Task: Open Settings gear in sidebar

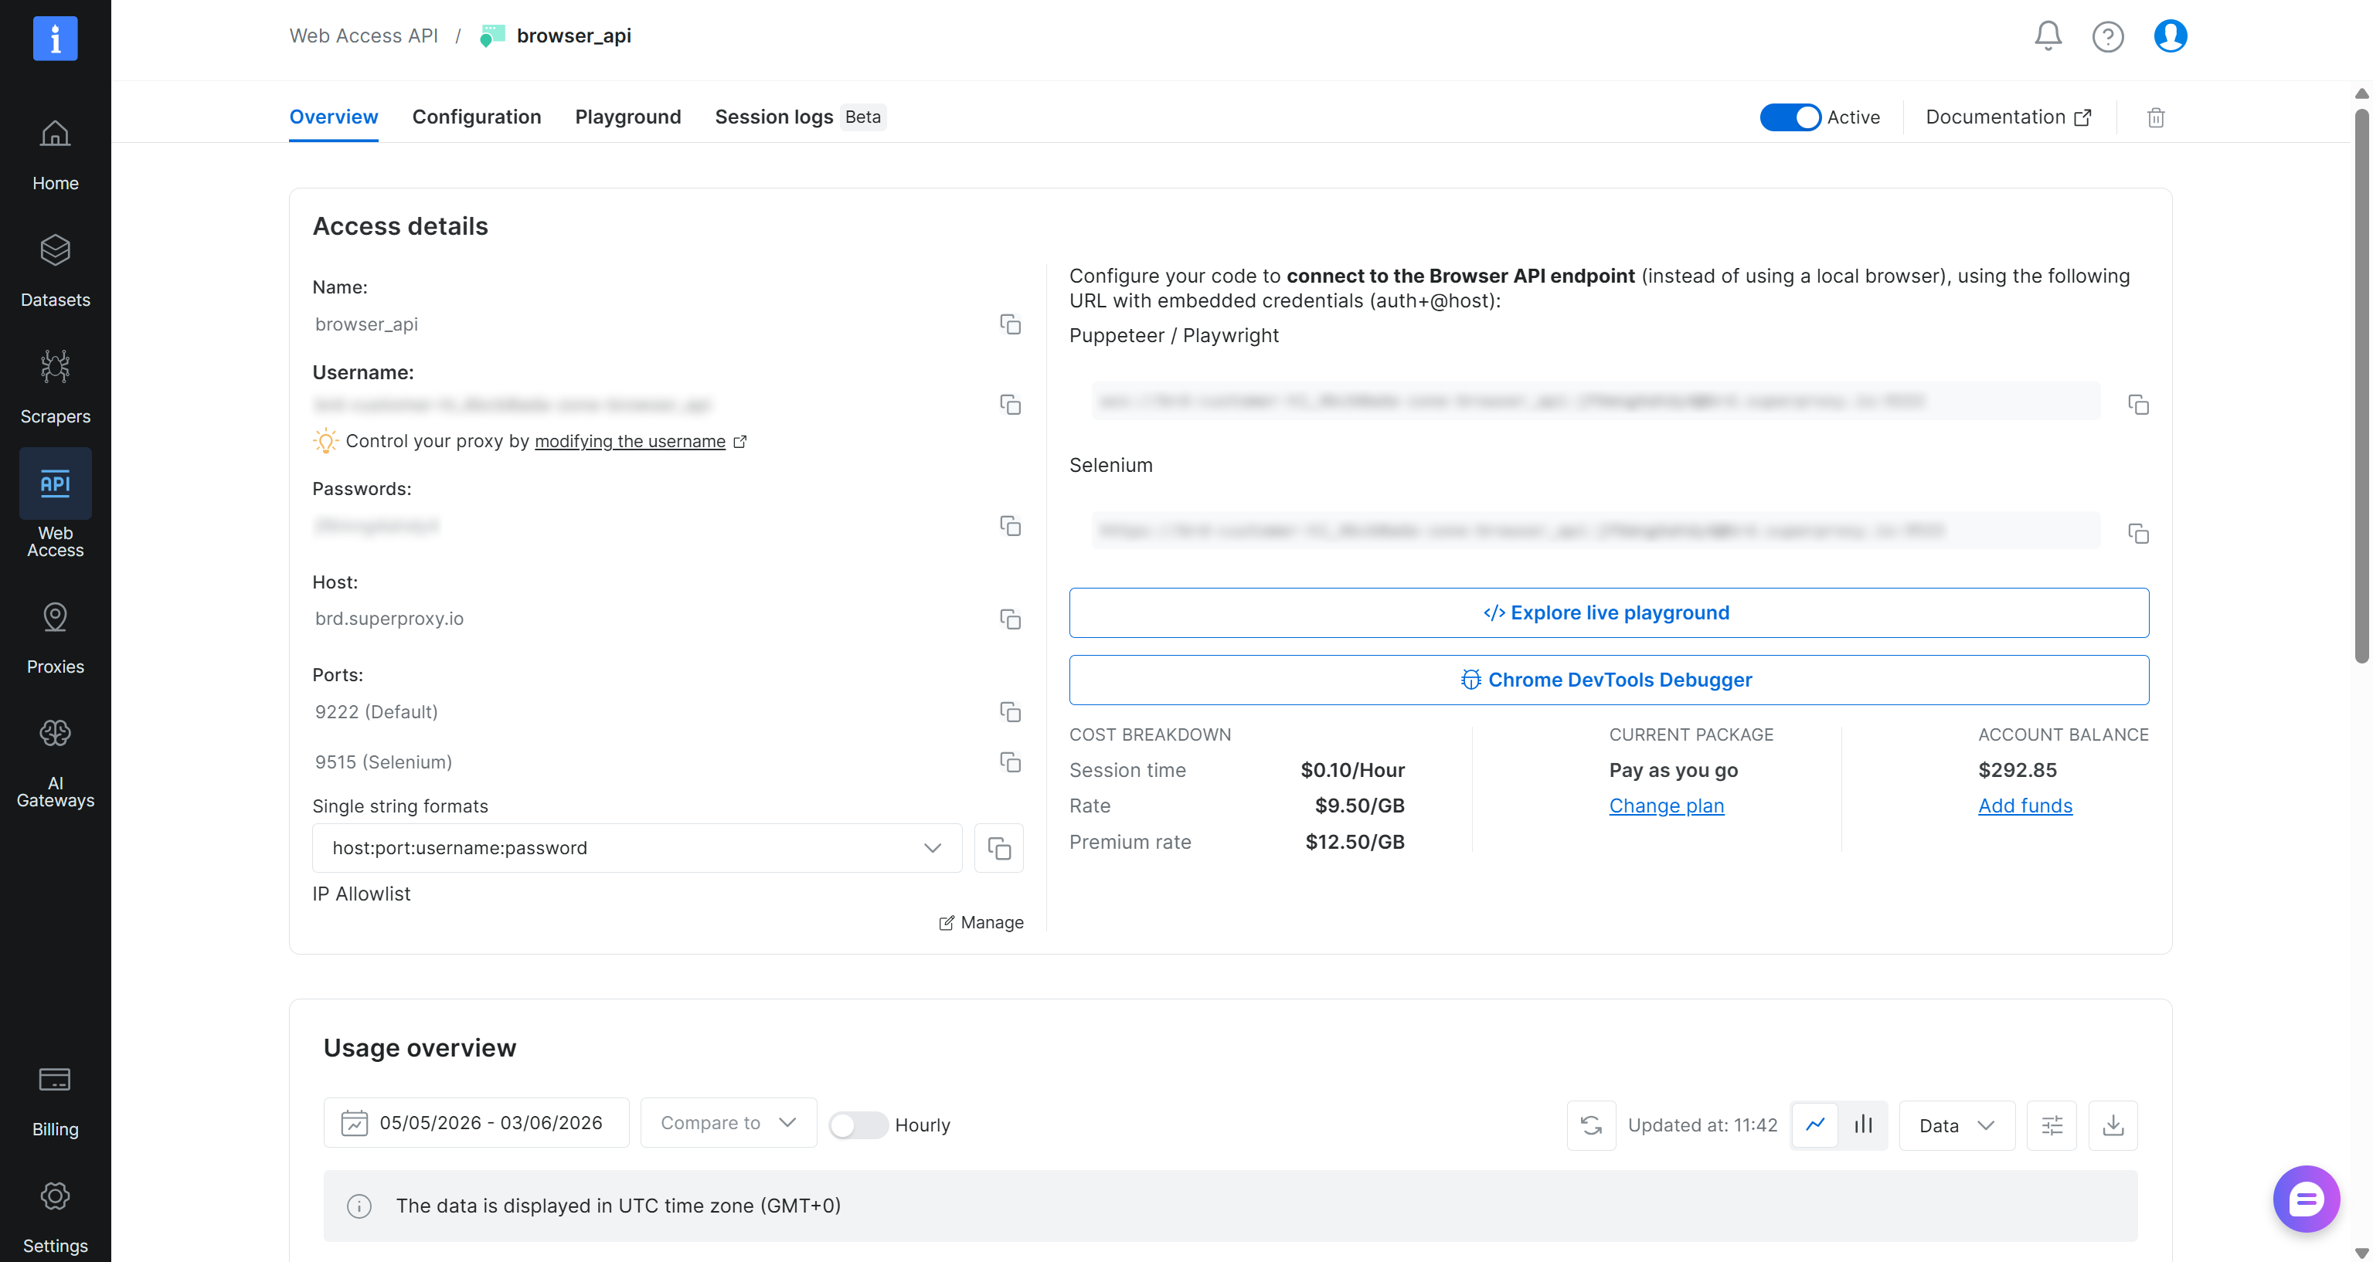Action: 56,1196
